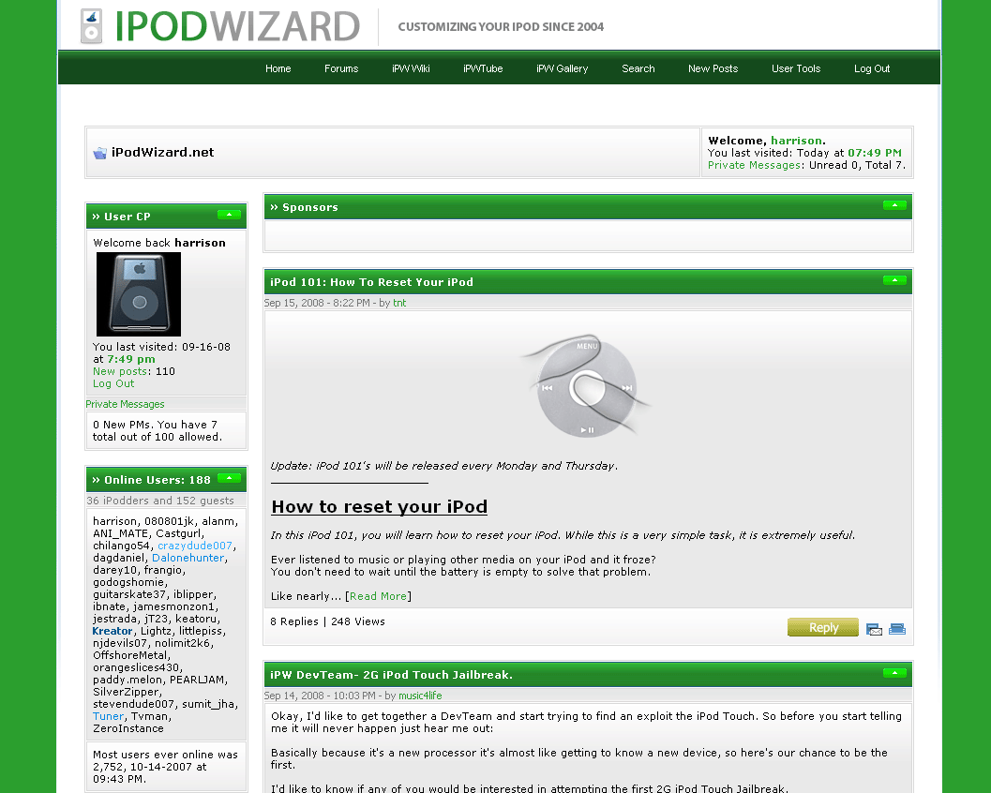Viewport: 991px width, 793px height.
Task: Open online user Kreator profile
Action: pyautogui.click(x=113, y=631)
